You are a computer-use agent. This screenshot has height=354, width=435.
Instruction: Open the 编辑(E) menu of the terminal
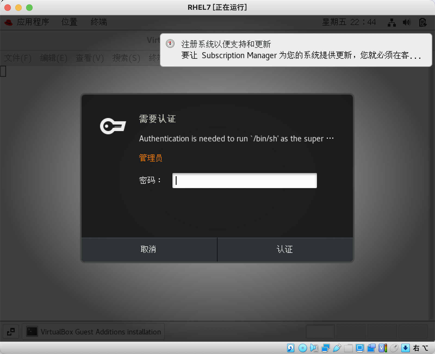coord(54,58)
